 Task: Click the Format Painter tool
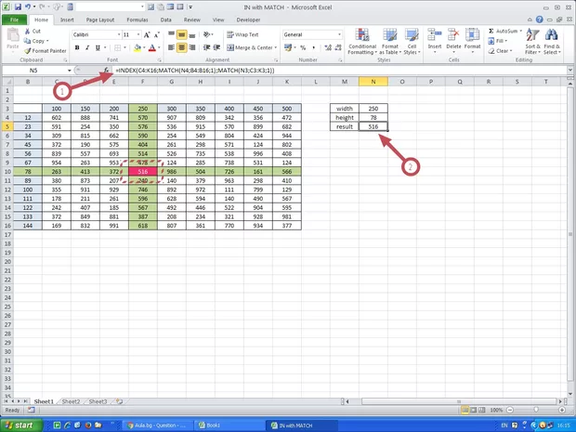point(46,50)
